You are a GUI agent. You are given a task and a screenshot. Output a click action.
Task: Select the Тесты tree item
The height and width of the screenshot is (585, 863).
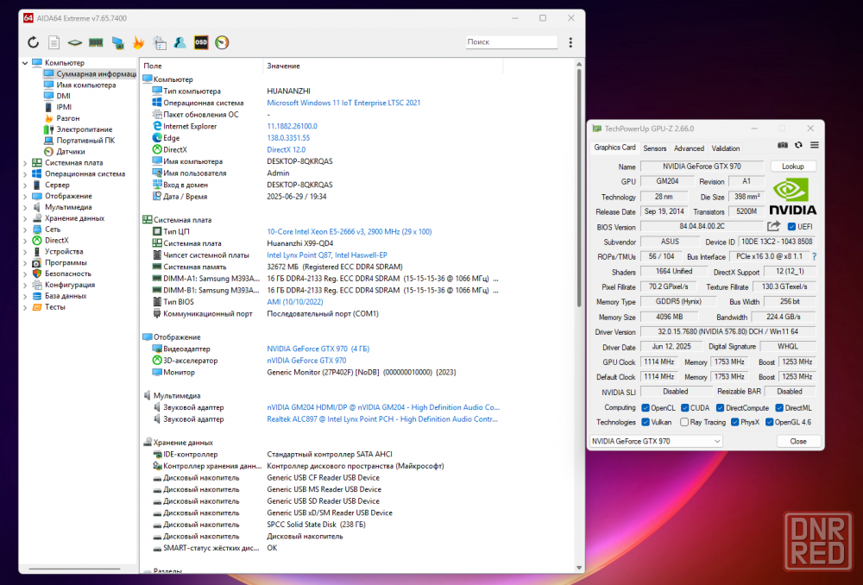point(55,307)
